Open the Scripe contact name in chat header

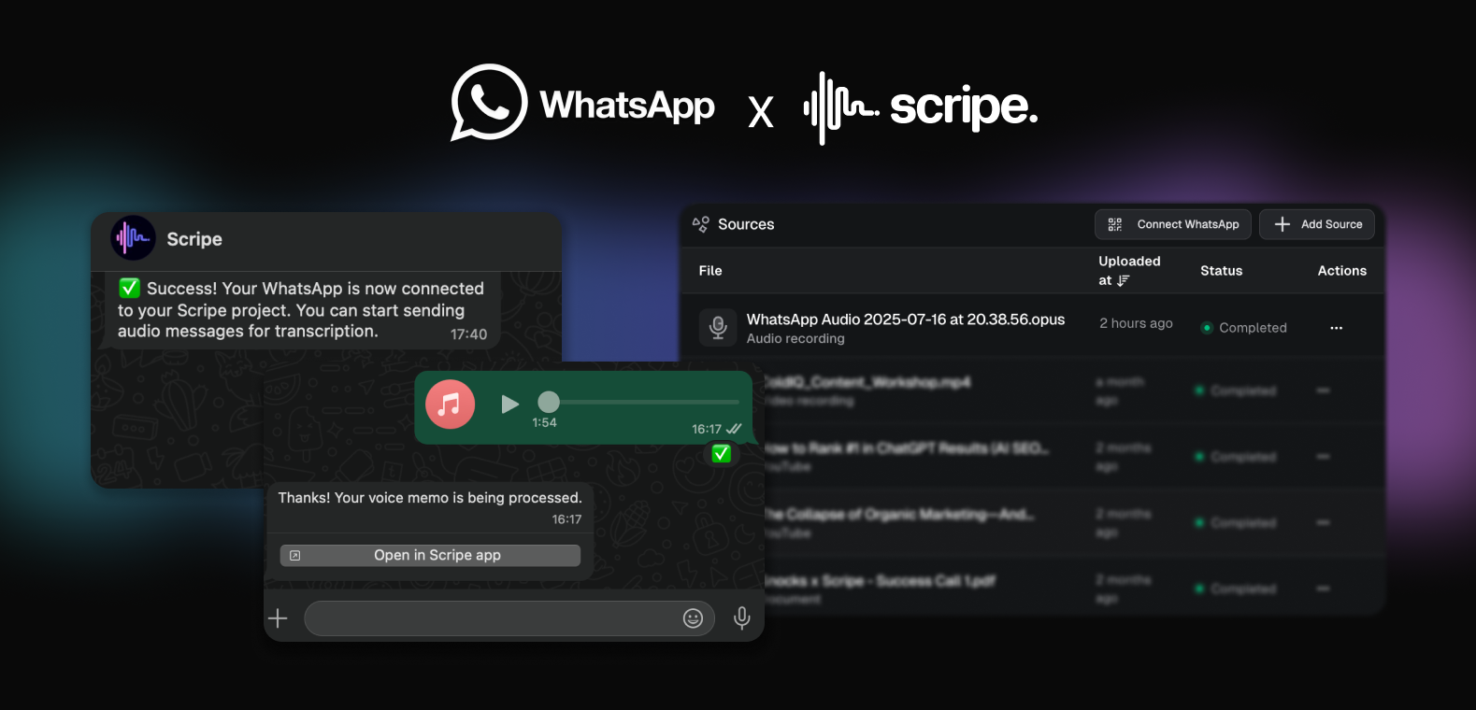[x=194, y=239]
